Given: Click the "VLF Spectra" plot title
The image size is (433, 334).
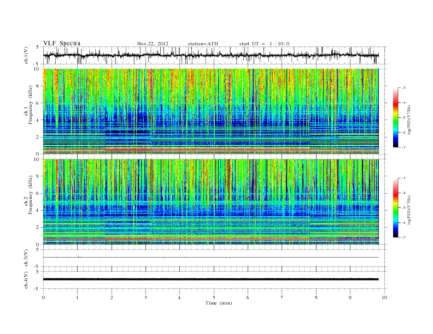Looking at the screenshot, I should point(62,43).
